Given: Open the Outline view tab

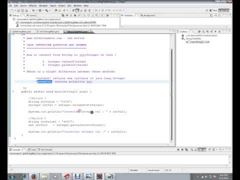Looking at the screenshot, I should [183, 31].
